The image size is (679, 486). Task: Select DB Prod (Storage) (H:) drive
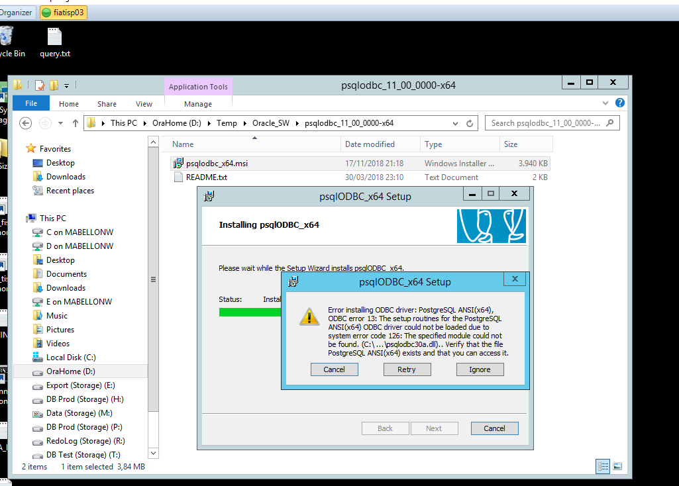pyautogui.click(x=85, y=399)
